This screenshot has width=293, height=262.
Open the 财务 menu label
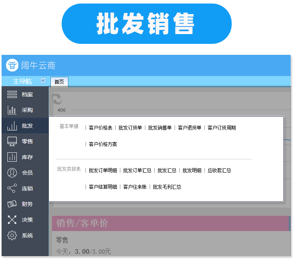[x=27, y=204]
